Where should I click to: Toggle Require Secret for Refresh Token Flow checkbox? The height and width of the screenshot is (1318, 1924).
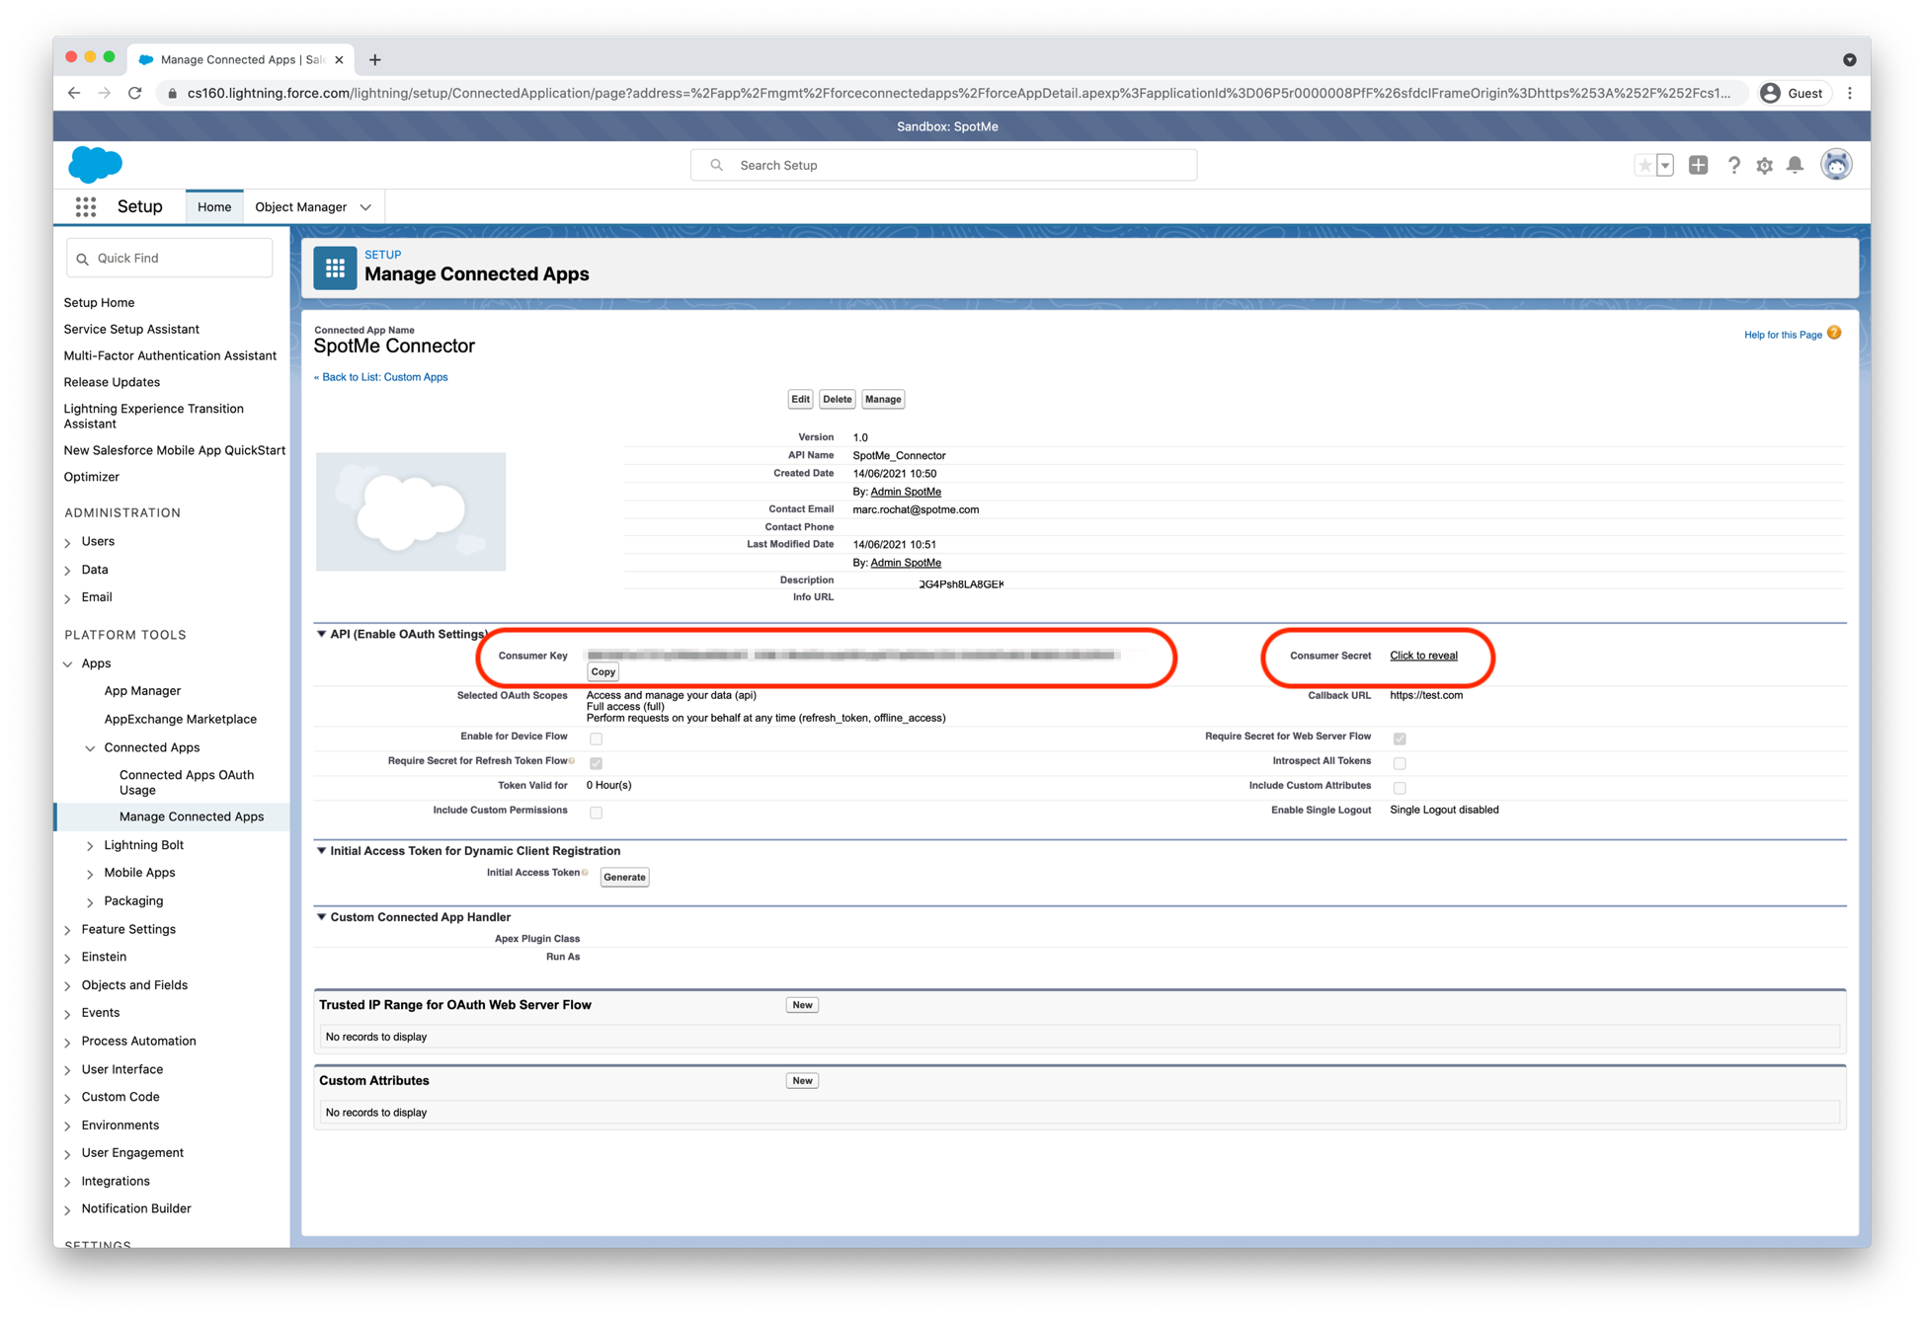(596, 763)
